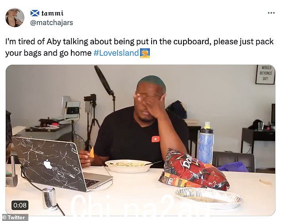281x221 pixels.
Task: Select the tweet text about Aby
Action: point(140,47)
